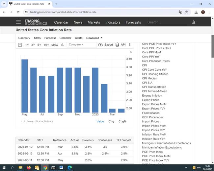Click the site Search field
Viewport: 214px width, 171px height.
click(167, 22)
